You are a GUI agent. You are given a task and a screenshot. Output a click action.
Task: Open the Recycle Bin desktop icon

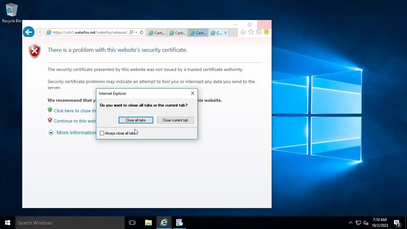tap(12, 13)
